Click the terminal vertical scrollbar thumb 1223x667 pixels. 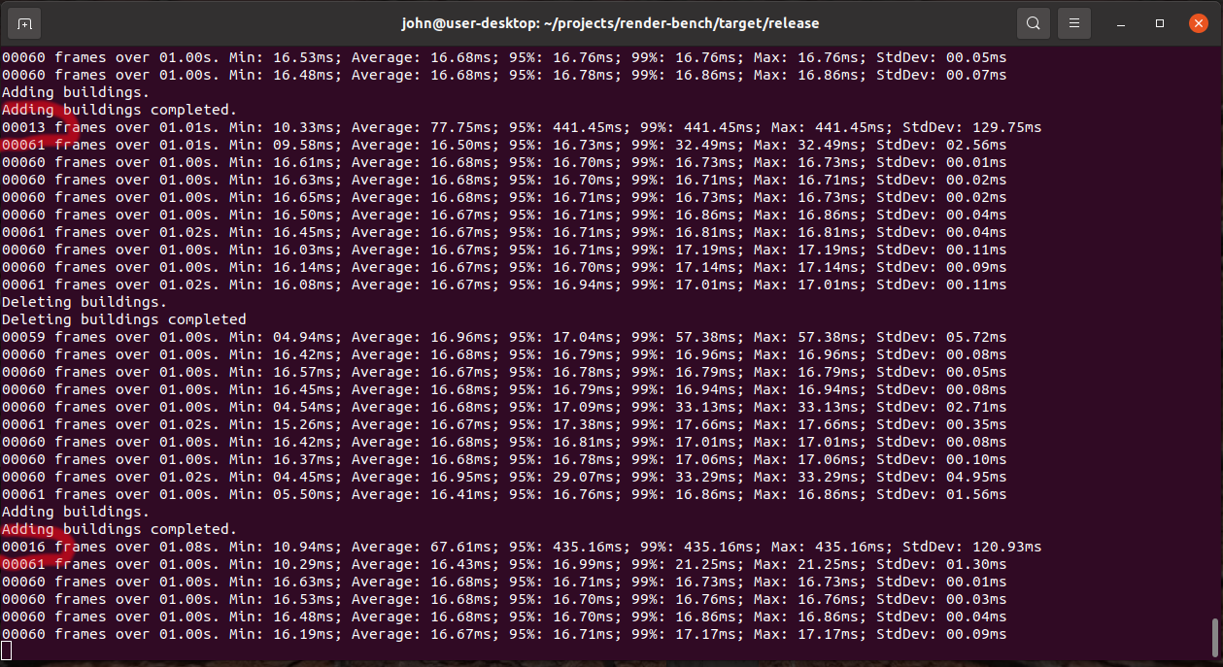pos(1214,638)
